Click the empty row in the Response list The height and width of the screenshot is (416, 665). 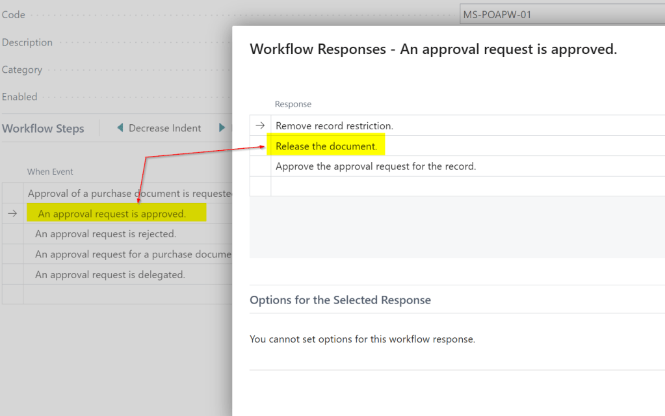coord(455,187)
